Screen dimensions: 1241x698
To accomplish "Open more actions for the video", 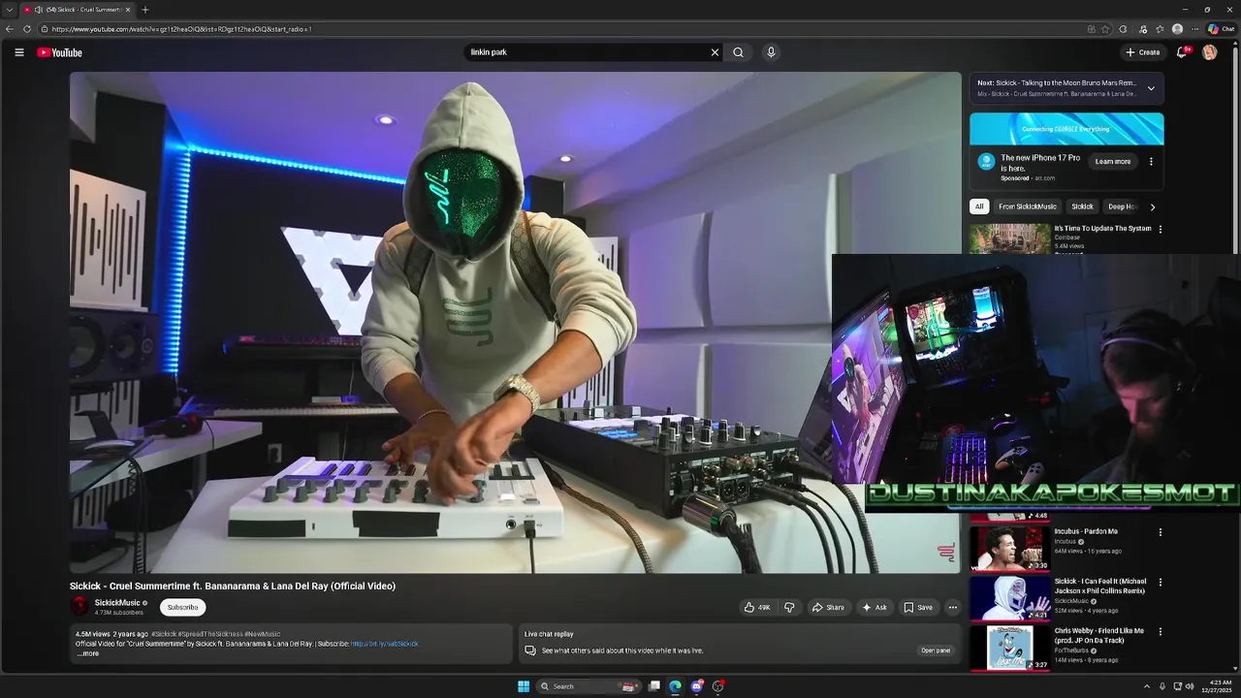I will [952, 608].
